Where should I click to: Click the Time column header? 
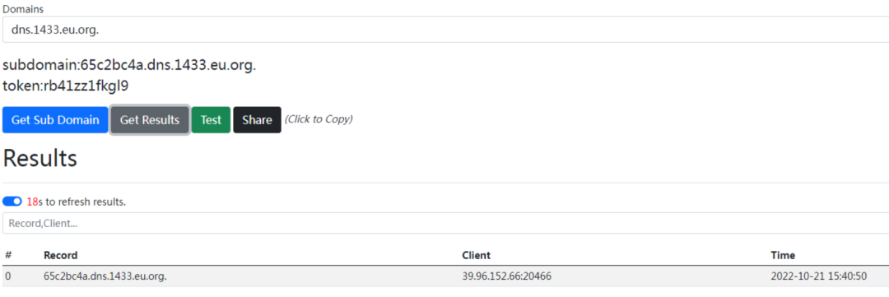783,255
